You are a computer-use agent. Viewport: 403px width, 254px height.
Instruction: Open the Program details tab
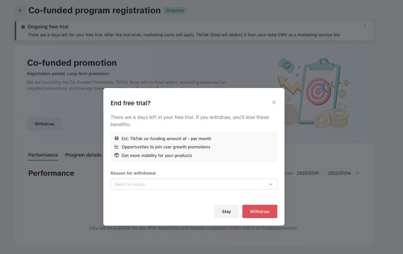83,155
